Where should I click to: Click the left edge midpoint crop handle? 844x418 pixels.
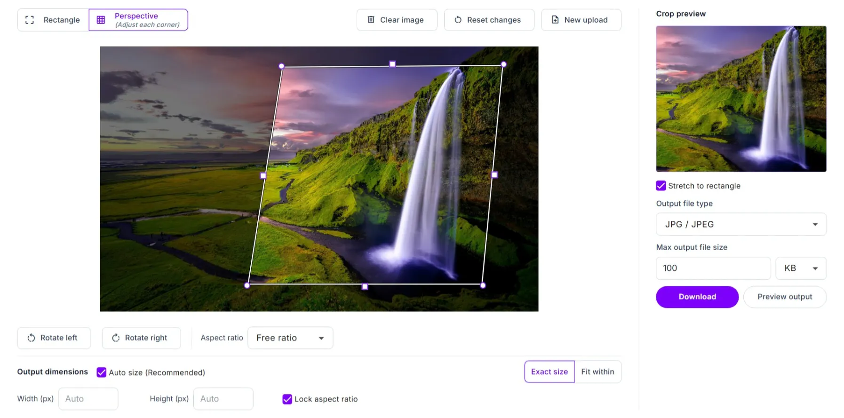pos(263,176)
